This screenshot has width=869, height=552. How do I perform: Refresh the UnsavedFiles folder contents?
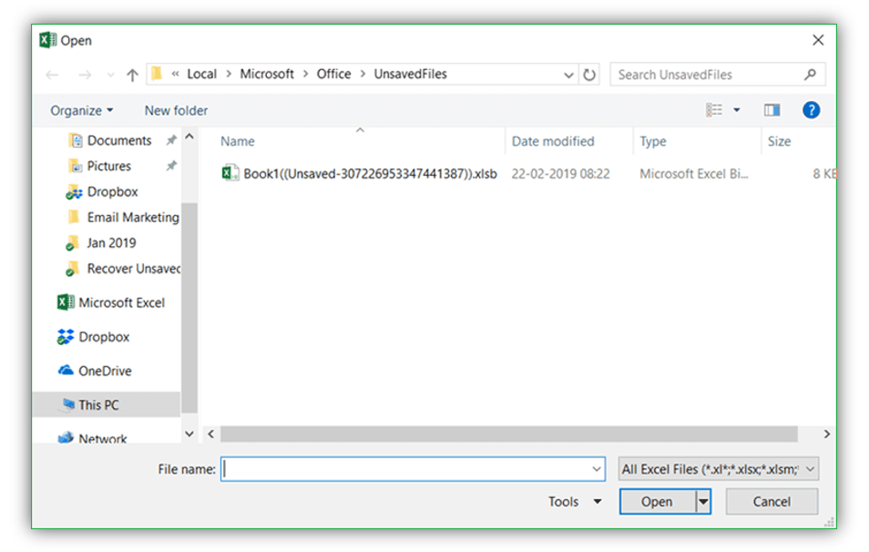click(589, 74)
